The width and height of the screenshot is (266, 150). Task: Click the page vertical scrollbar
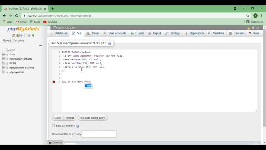(x=264, y=78)
